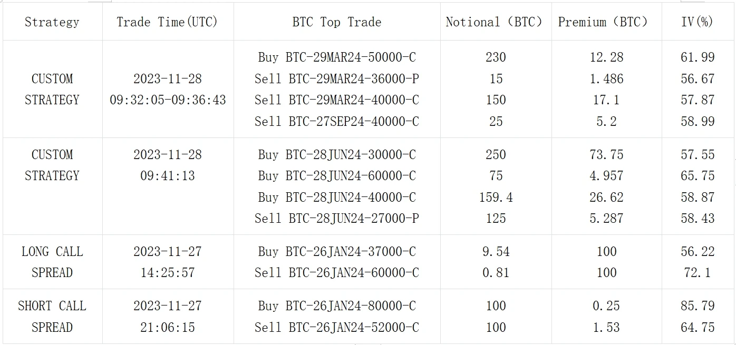Select the Buy BTC-26JAN24-80000-C trade
This screenshot has height=345, width=736.
336,305
